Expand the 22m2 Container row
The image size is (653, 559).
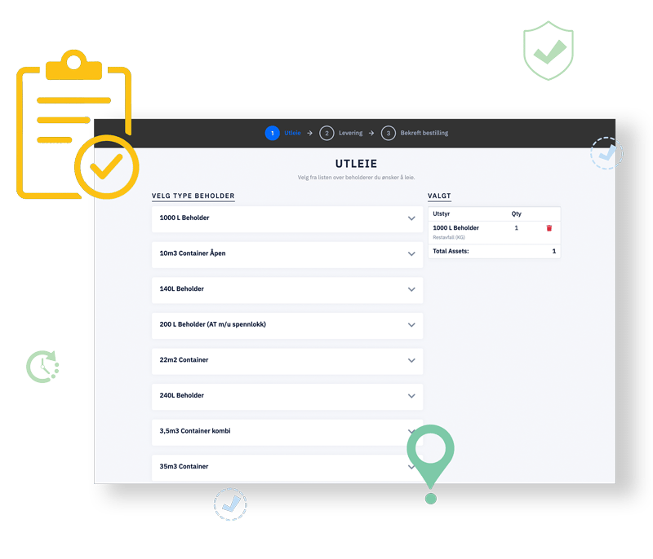(x=411, y=360)
